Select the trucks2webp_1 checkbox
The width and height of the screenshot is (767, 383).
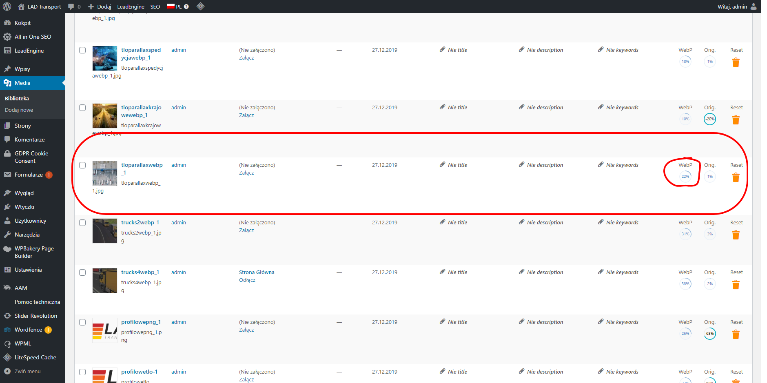[x=82, y=223]
